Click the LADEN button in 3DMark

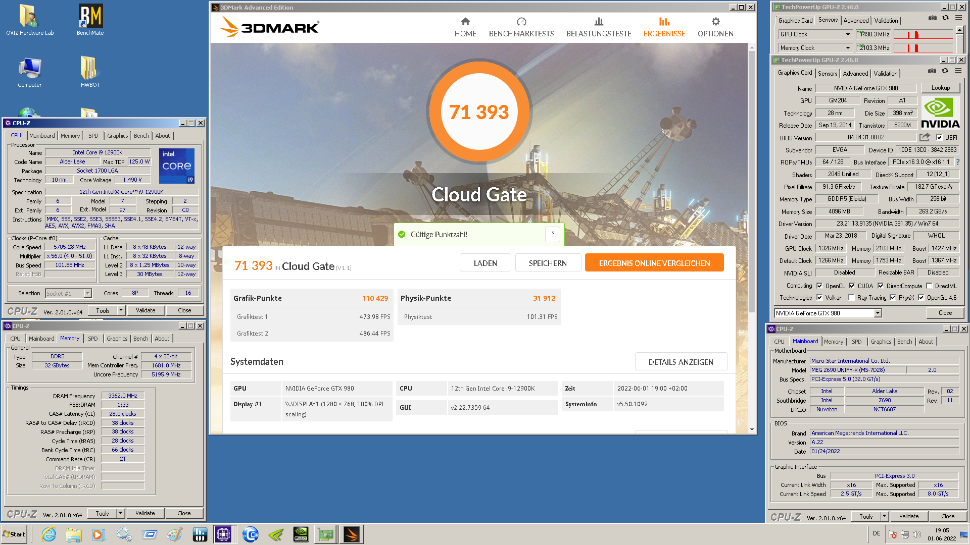(x=485, y=263)
